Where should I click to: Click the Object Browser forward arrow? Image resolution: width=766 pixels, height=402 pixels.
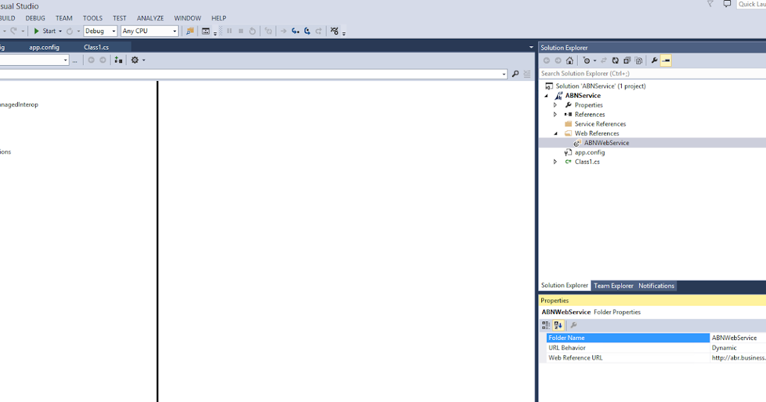pos(102,60)
